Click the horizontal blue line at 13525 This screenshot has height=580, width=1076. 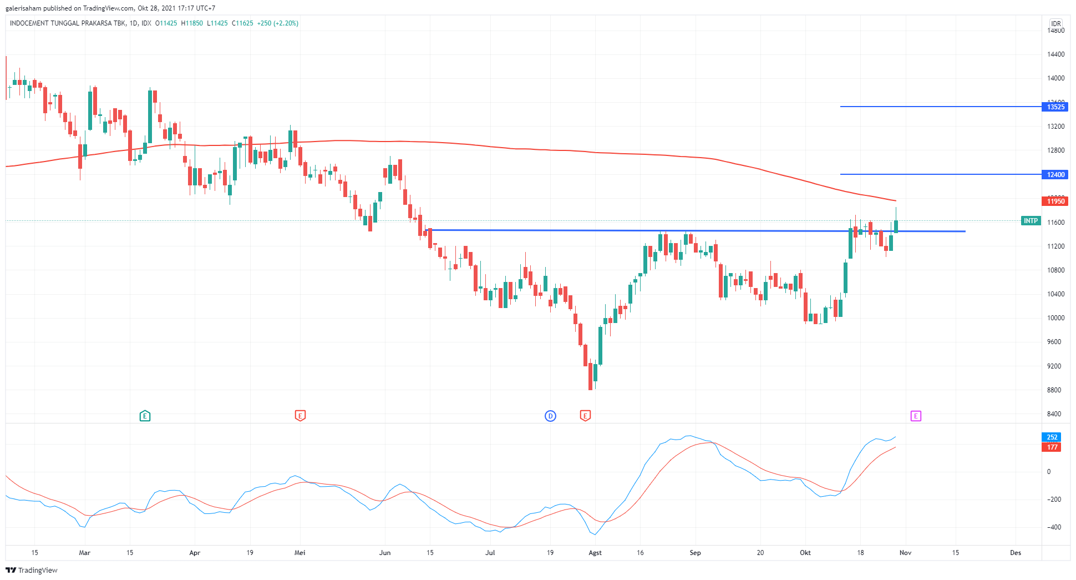click(941, 107)
